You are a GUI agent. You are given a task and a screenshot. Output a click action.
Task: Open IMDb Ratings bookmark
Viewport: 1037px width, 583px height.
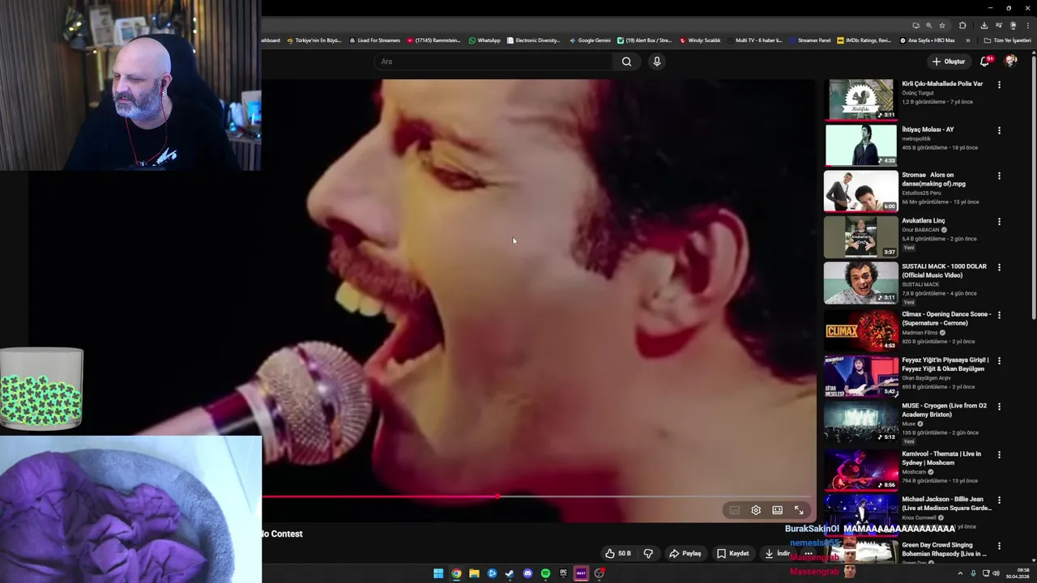pyautogui.click(x=864, y=40)
